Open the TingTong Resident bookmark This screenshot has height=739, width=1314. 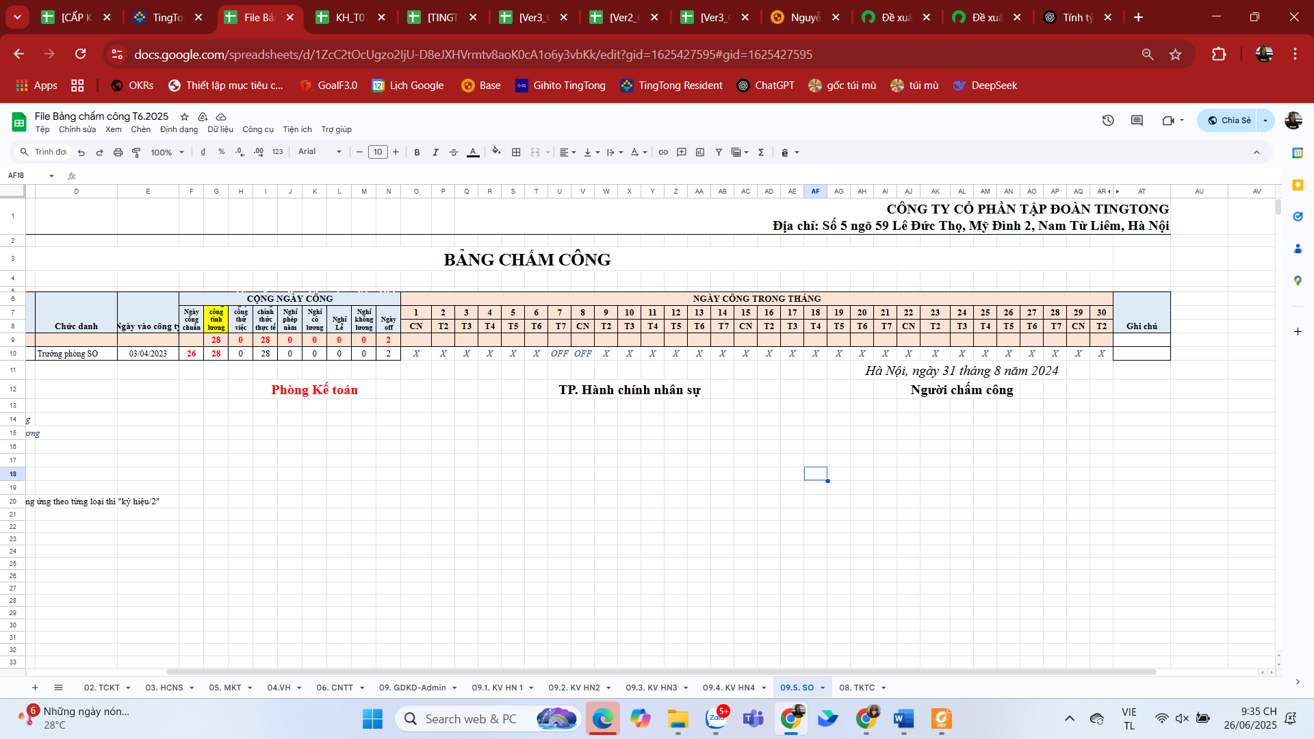click(x=671, y=86)
